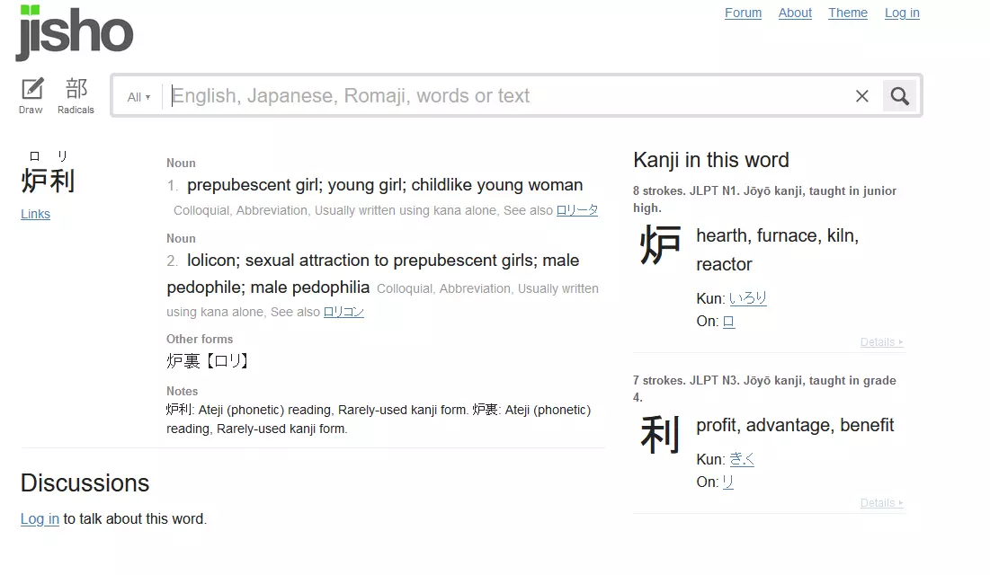
Task: Expand the All search filter dropdown
Action: (138, 97)
